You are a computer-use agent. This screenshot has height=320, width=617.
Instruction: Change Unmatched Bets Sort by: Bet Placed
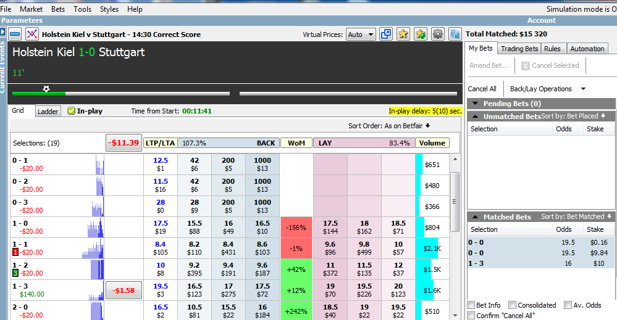[x=574, y=116]
